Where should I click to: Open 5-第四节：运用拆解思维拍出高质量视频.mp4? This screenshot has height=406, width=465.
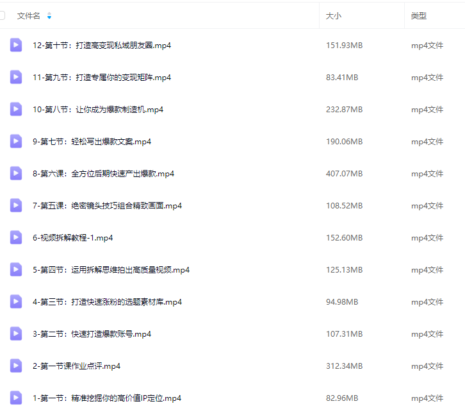pyautogui.click(x=111, y=270)
